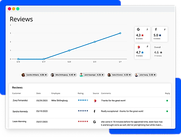The width and height of the screenshot is (181, 137).
Task: Click the Comments column header
Action: [x=106, y=93]
